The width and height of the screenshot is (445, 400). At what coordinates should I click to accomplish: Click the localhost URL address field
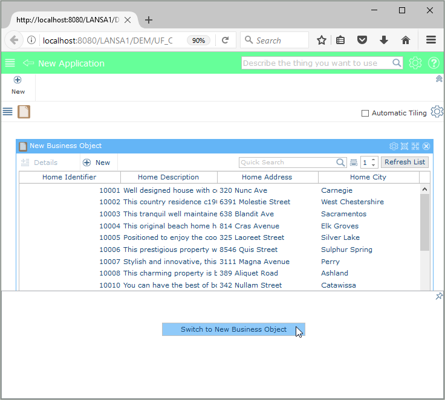point(108,40)
